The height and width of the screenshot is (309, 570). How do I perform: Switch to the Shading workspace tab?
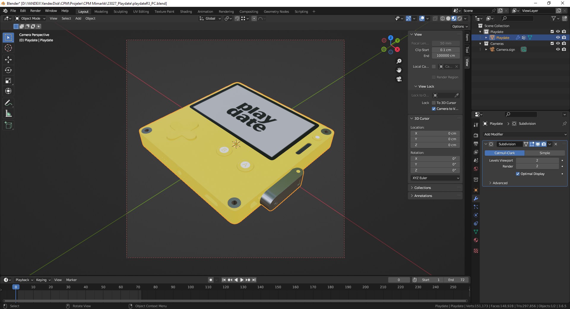[186, 12]
